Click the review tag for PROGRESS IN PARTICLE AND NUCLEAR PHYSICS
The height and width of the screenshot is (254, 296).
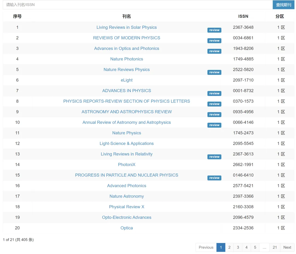pos(214,178)
